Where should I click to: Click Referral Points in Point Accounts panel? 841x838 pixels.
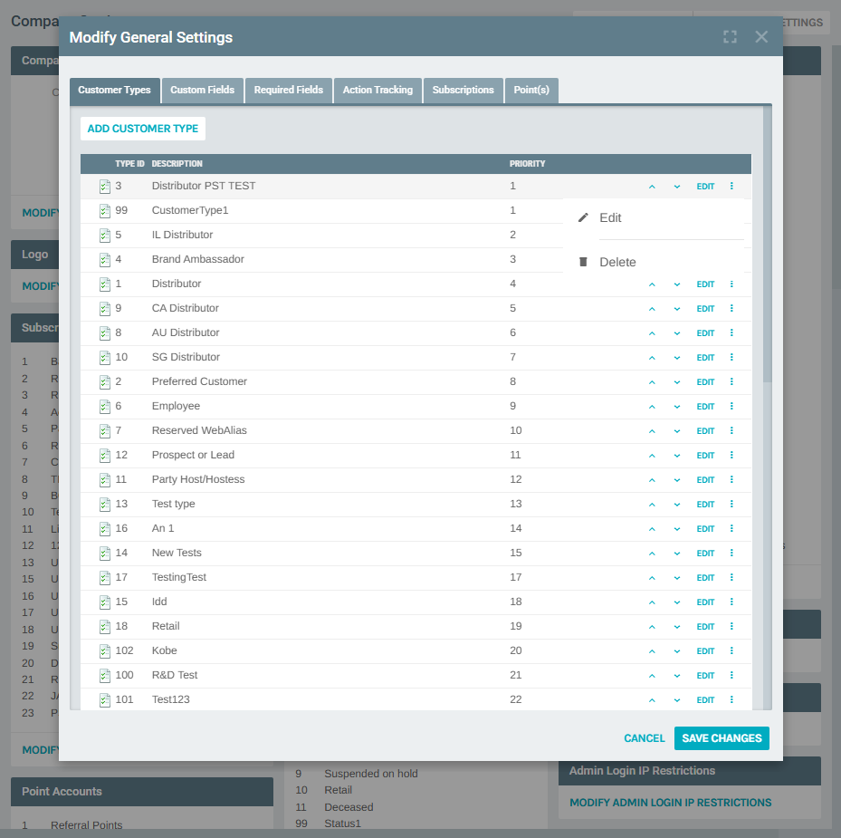pos(86,825)
